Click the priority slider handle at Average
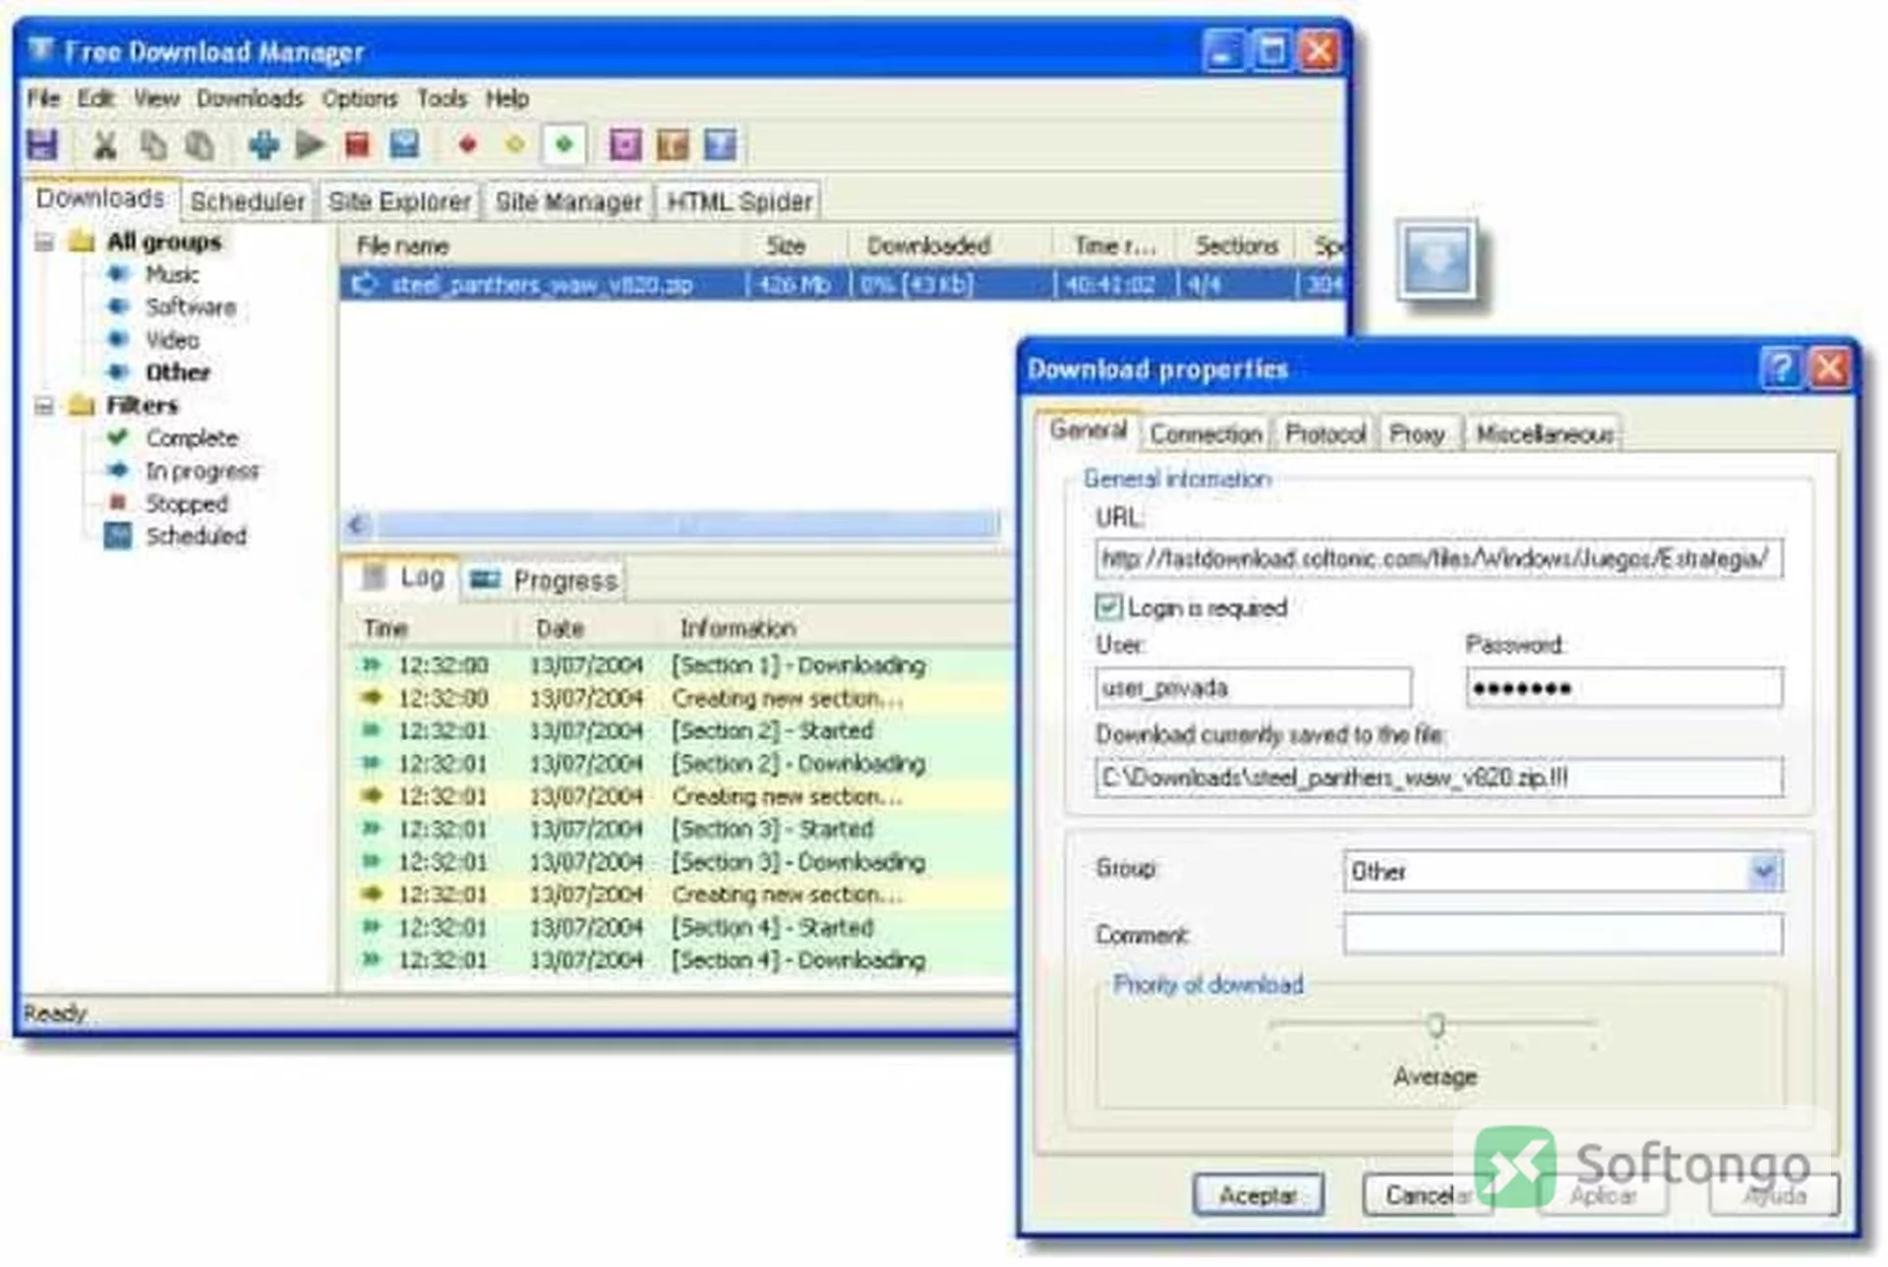The image size is (1888, 1267). click(1436, 1026)
